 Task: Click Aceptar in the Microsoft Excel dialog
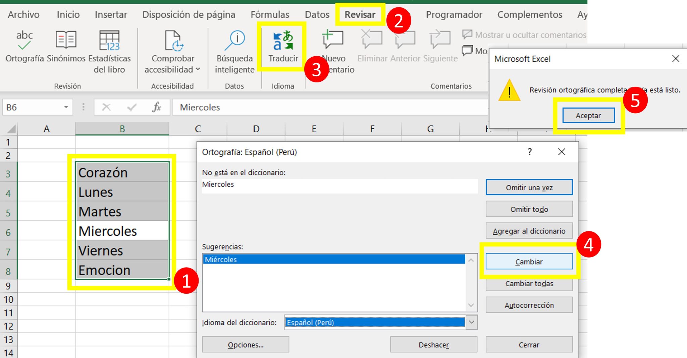point(588,116)
